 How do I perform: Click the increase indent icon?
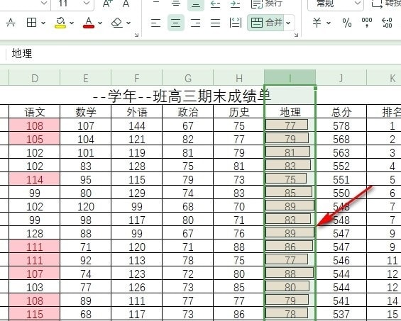[236, 4]
